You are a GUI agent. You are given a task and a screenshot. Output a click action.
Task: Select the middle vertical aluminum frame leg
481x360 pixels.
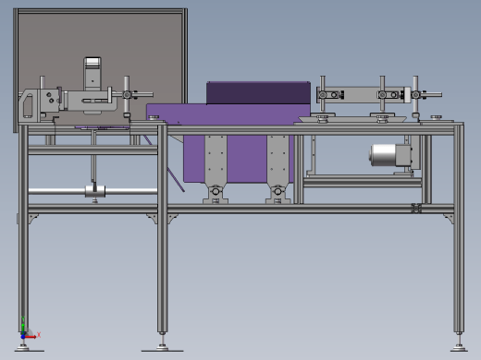coord(163,228)
